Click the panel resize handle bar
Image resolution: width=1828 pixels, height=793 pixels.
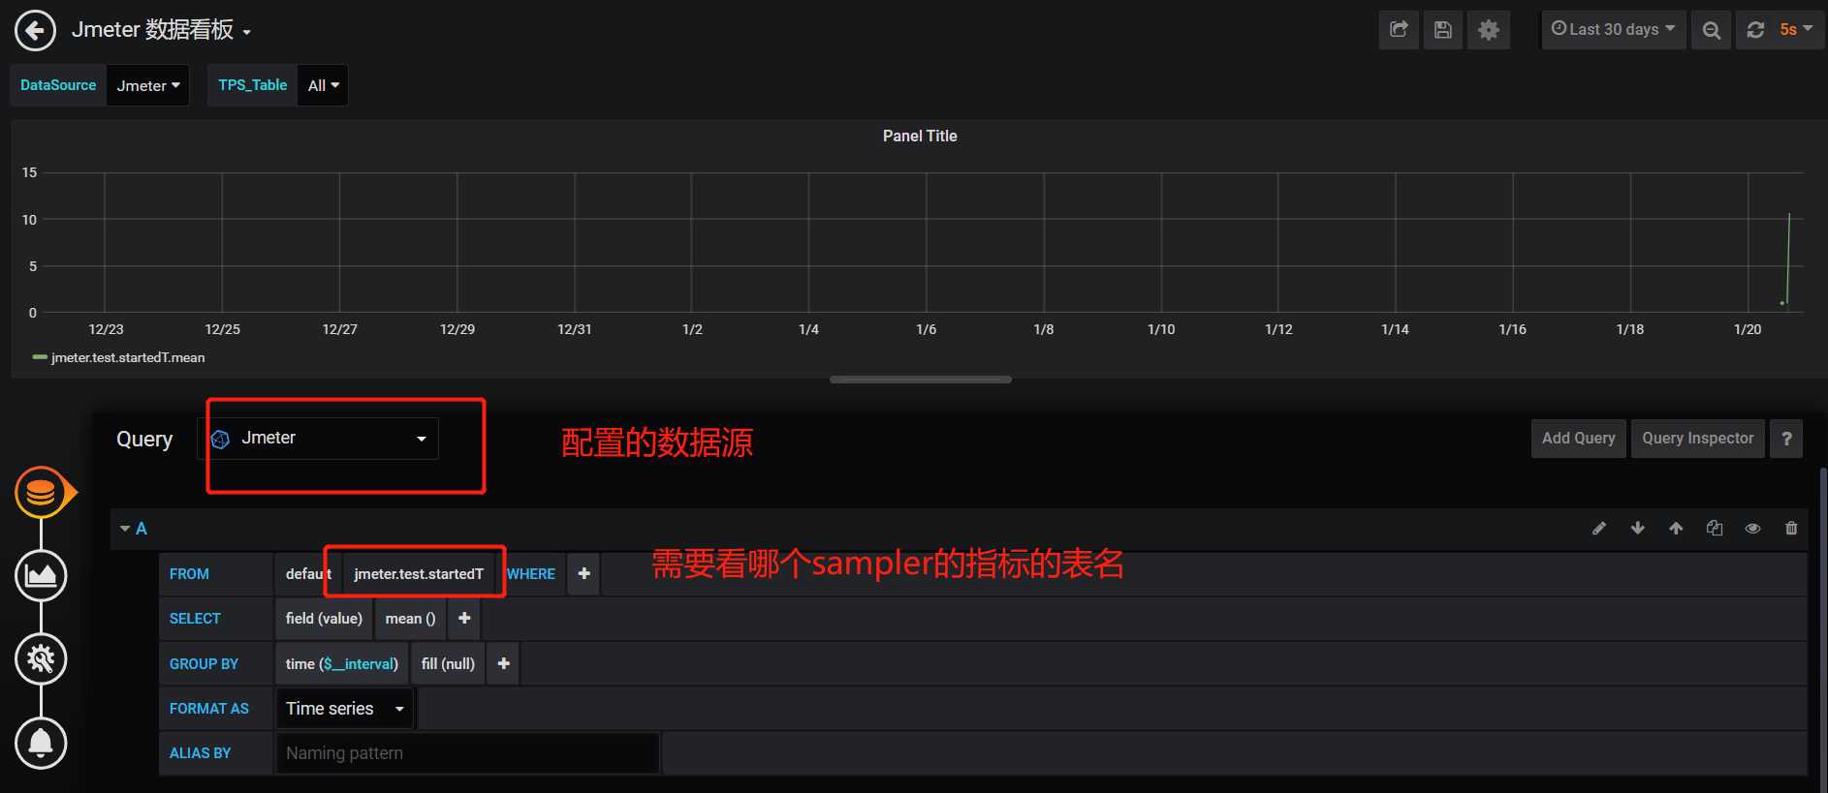tap(921, 380)
